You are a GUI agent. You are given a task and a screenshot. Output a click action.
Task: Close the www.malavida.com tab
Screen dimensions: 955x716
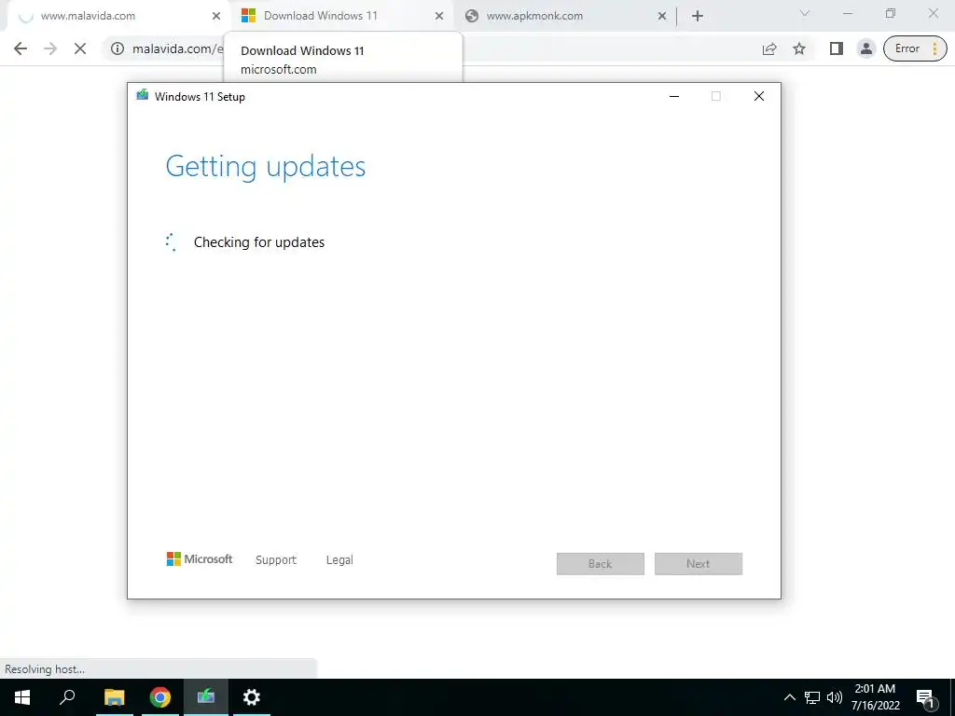[x=215, y=16]
